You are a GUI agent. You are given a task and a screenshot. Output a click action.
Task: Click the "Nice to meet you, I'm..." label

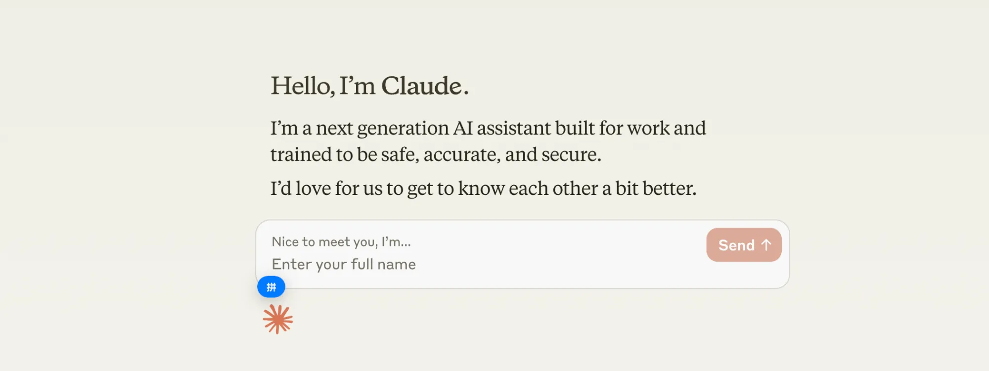(x=341, y=242)
